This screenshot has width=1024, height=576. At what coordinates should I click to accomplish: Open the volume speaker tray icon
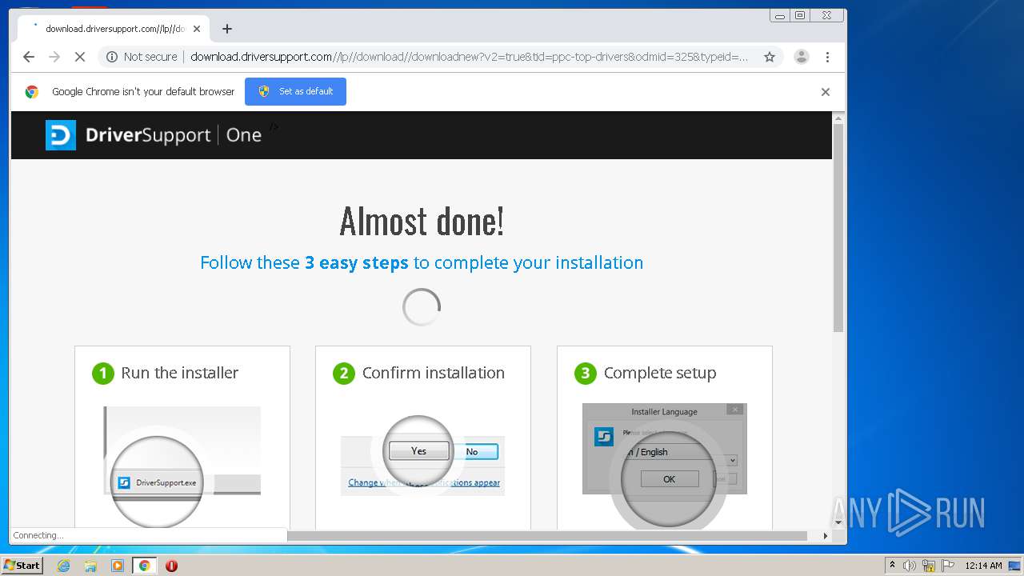click(x=910, y=566)
